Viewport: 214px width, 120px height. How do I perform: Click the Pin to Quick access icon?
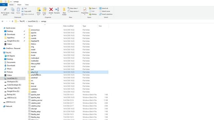tap(5, 10)
